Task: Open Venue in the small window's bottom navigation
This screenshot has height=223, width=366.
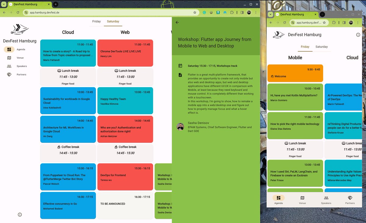Action: [x=302, y=200]
